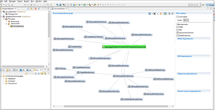Enable the Limit depth checkbox

178,17
